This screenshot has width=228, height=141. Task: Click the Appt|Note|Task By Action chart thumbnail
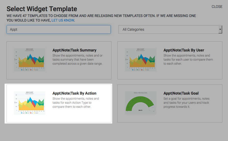click(30, 103)
